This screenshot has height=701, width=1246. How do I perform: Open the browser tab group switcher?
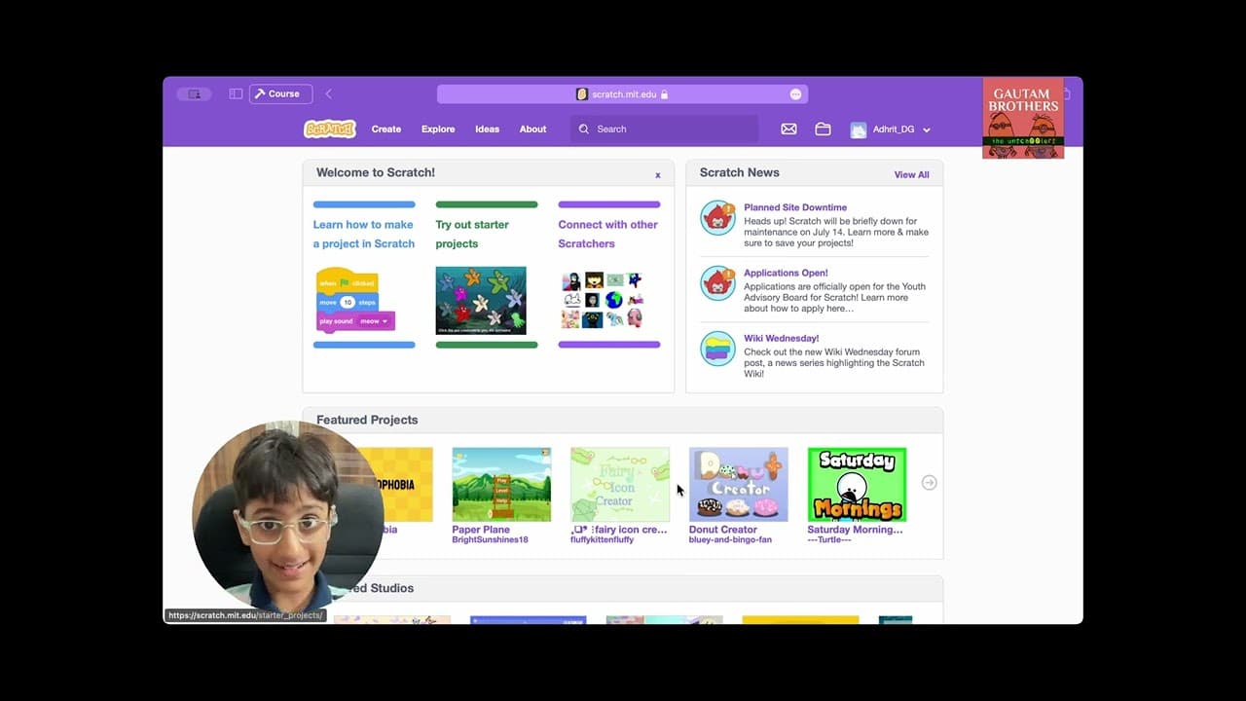(x=194, y=94)
